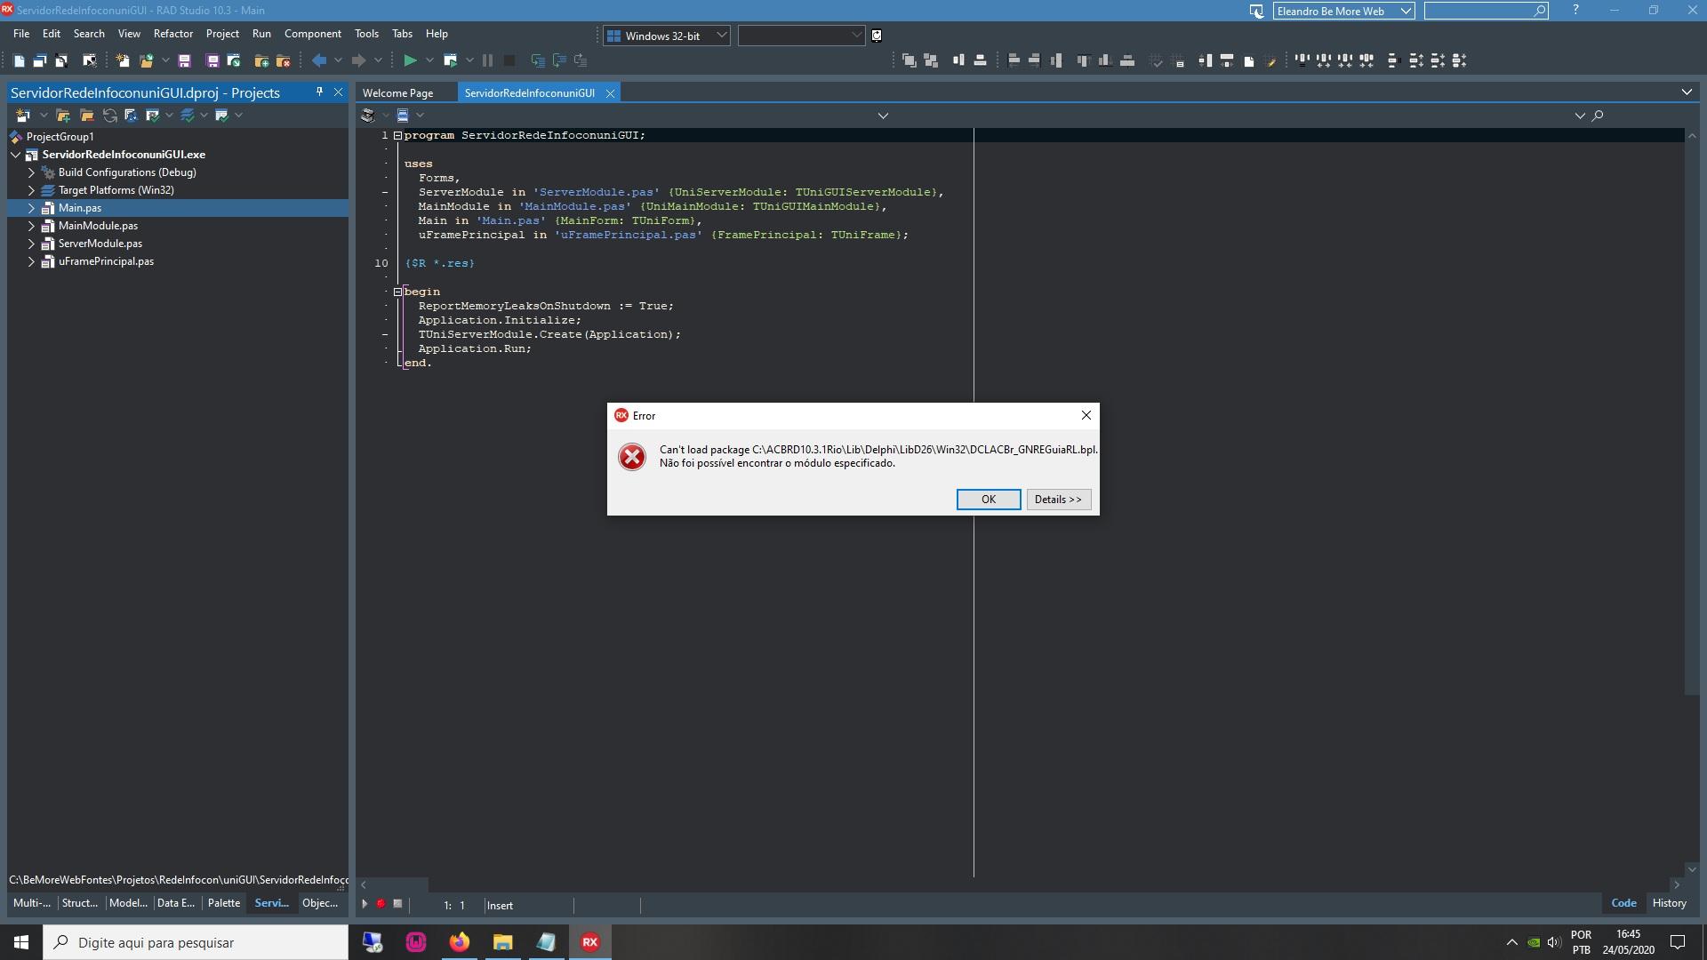Open the Windows 32-bit platform dropdown

click(667, 36)
